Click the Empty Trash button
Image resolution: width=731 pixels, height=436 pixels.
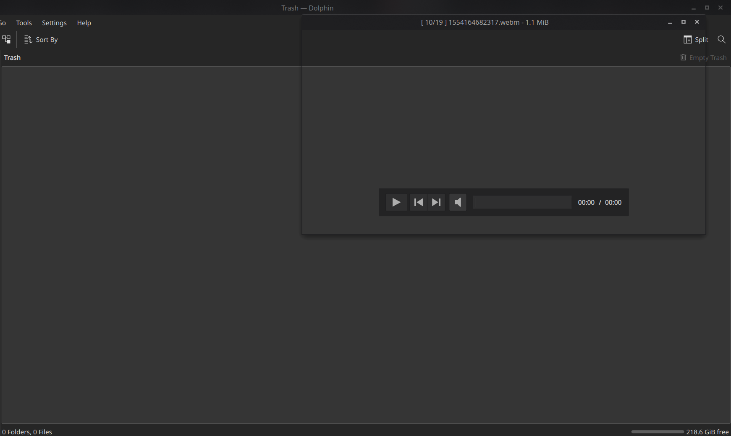click(x=707, y=57)
